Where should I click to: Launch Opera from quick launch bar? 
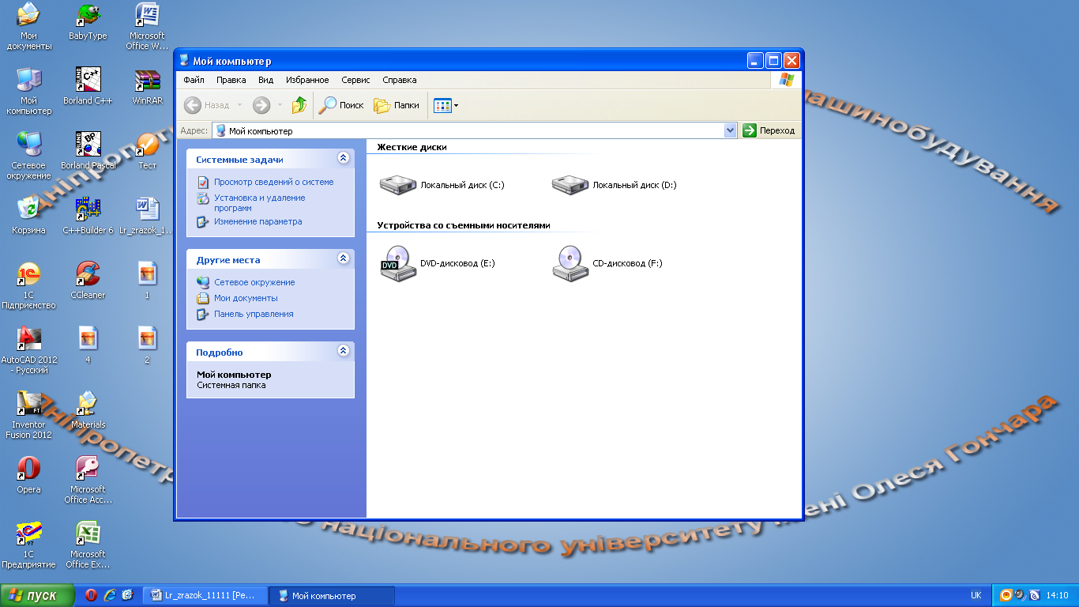[x=92, y=596]
